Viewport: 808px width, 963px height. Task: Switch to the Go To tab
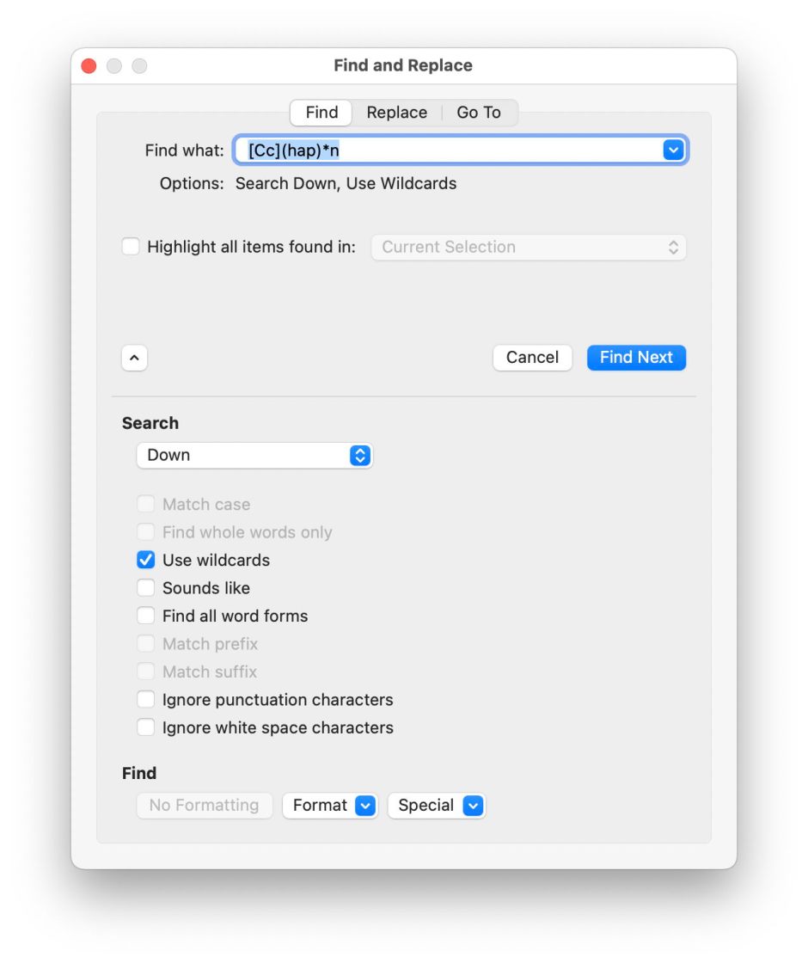point(479,113)
